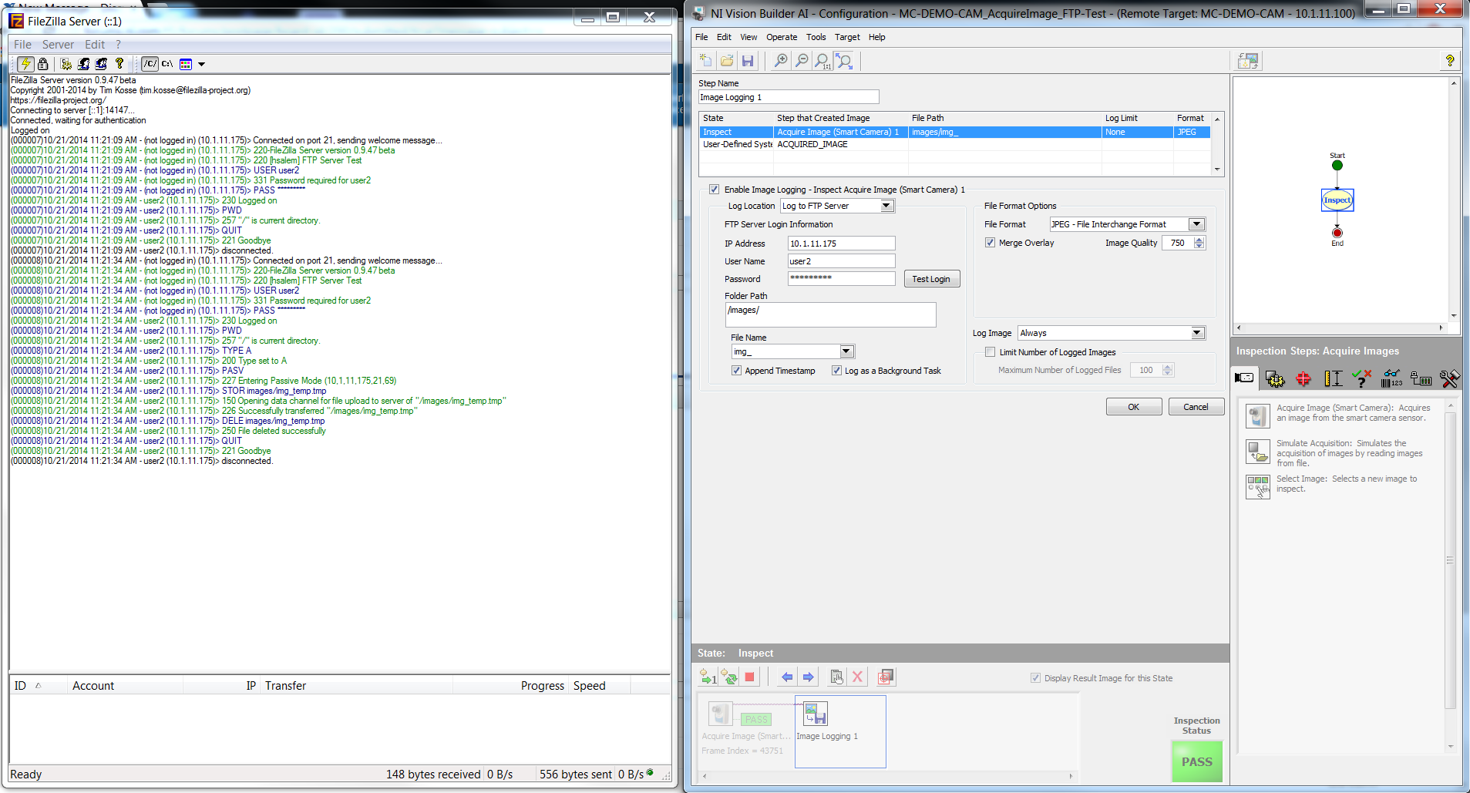Open Log Image dropdown showing Always

click(1112, 333)
